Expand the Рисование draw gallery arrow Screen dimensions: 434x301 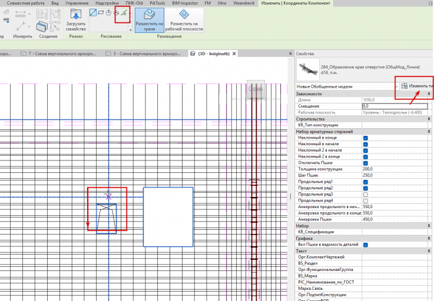[130, 29]
